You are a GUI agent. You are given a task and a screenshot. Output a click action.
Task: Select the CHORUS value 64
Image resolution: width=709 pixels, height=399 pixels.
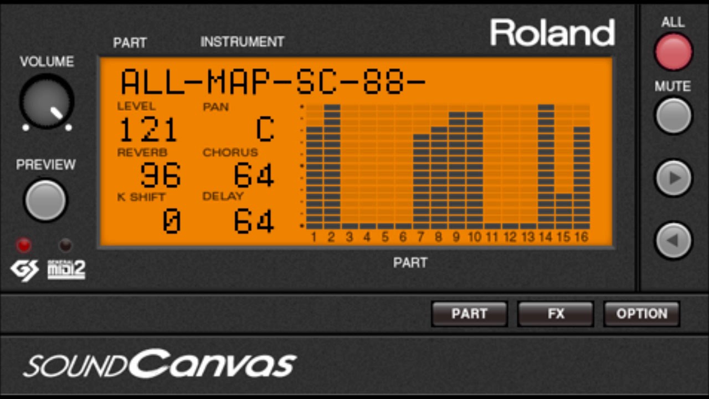(x=254, y=176)
